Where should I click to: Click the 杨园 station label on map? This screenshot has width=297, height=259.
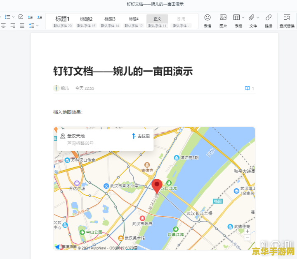coord(218,201)
